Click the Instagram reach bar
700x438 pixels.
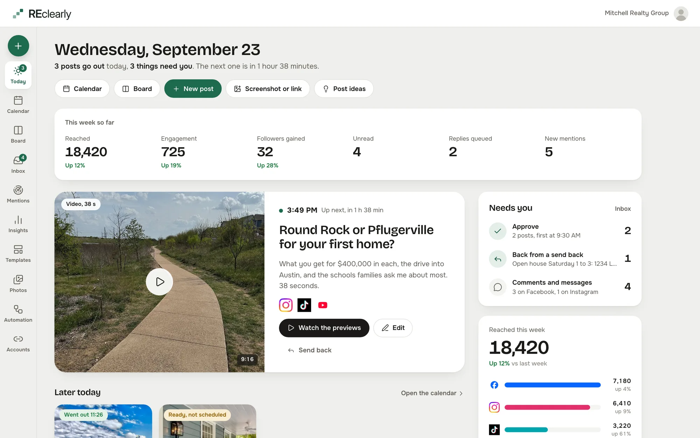tap(552, 408)
